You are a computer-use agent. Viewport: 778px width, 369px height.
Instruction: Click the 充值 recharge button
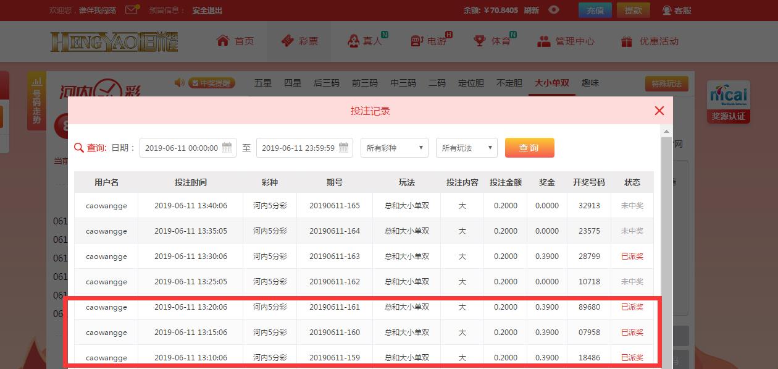pyautogui.click(x=595, y=10)
